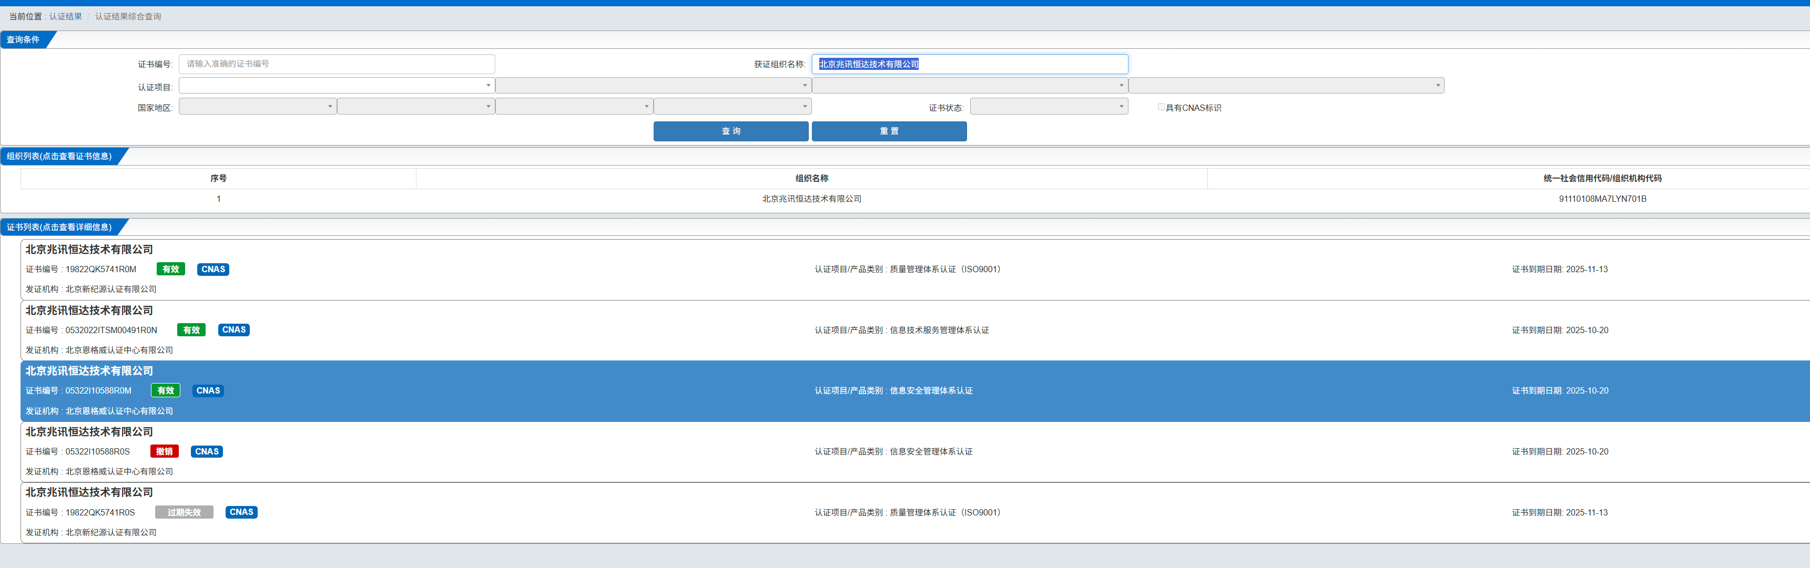Click expiry date of certificate 19822QK5741R0M
The height and width of the screenshot is (568, 1810).
(x=1587, y=269)
